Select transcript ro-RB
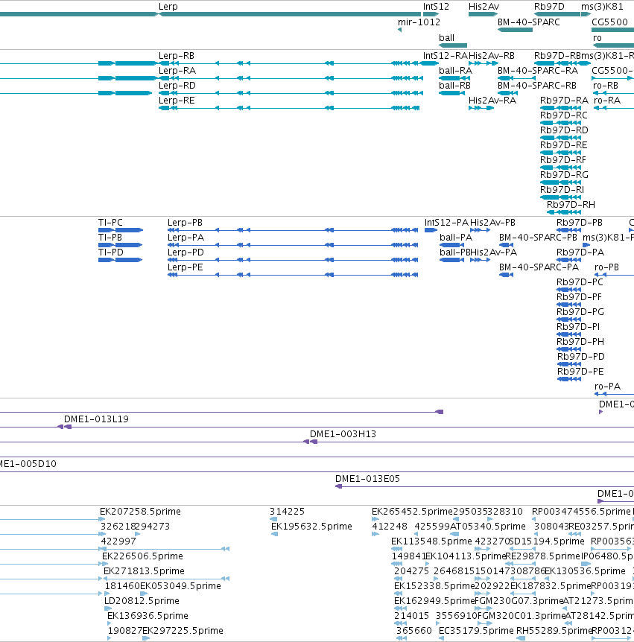634x642 pixels. pyautogui.click(x=606, y=86)
